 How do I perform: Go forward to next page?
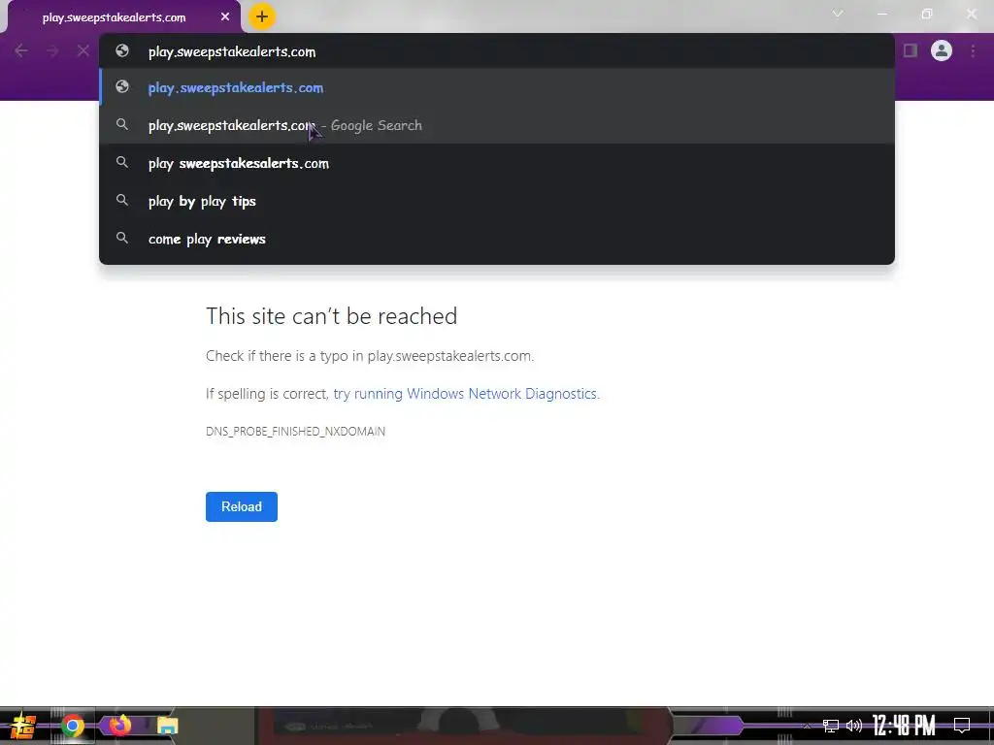pos(52,50)
